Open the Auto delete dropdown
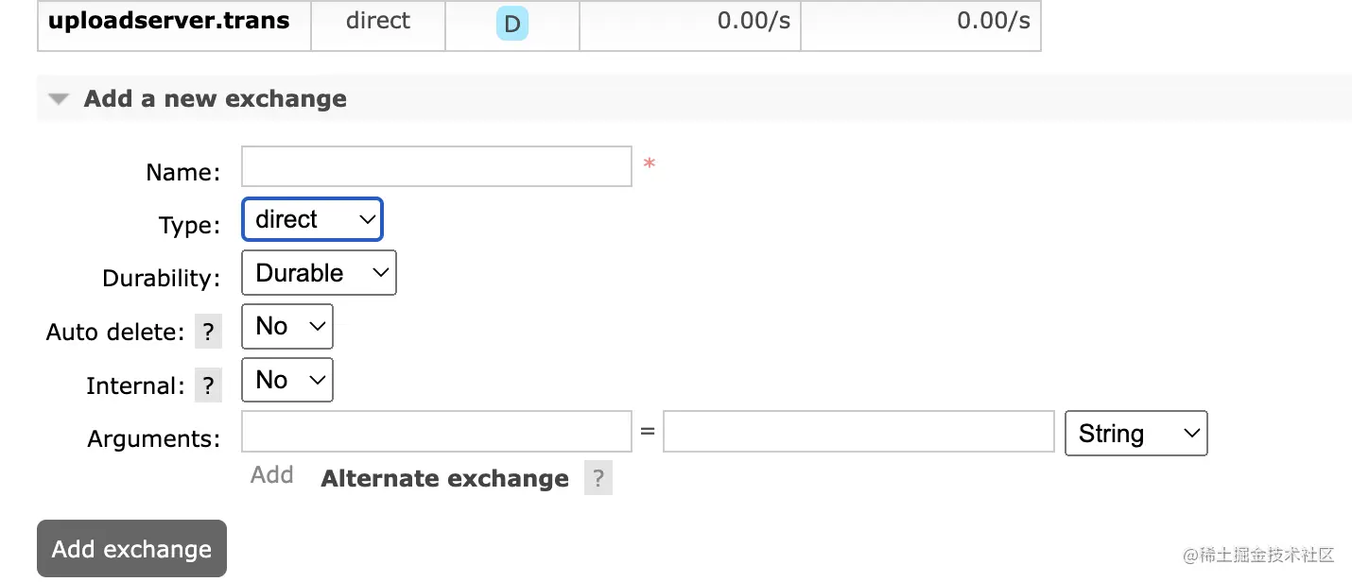The height and width of the screenshot is (582, 1352). pos(287,326)
